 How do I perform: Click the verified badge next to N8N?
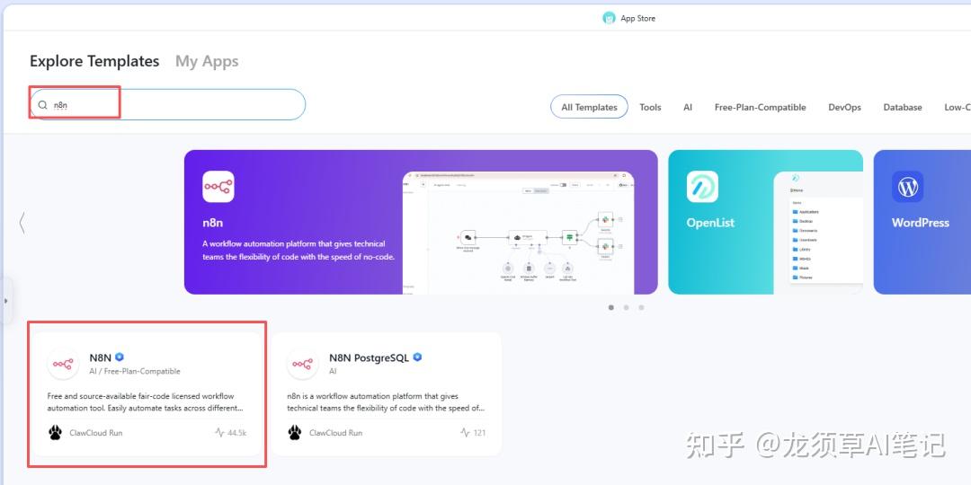(120, 357)
